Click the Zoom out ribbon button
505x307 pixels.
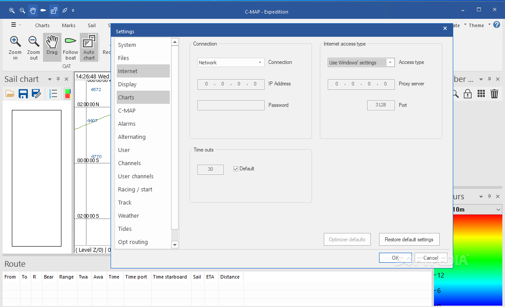33,48
